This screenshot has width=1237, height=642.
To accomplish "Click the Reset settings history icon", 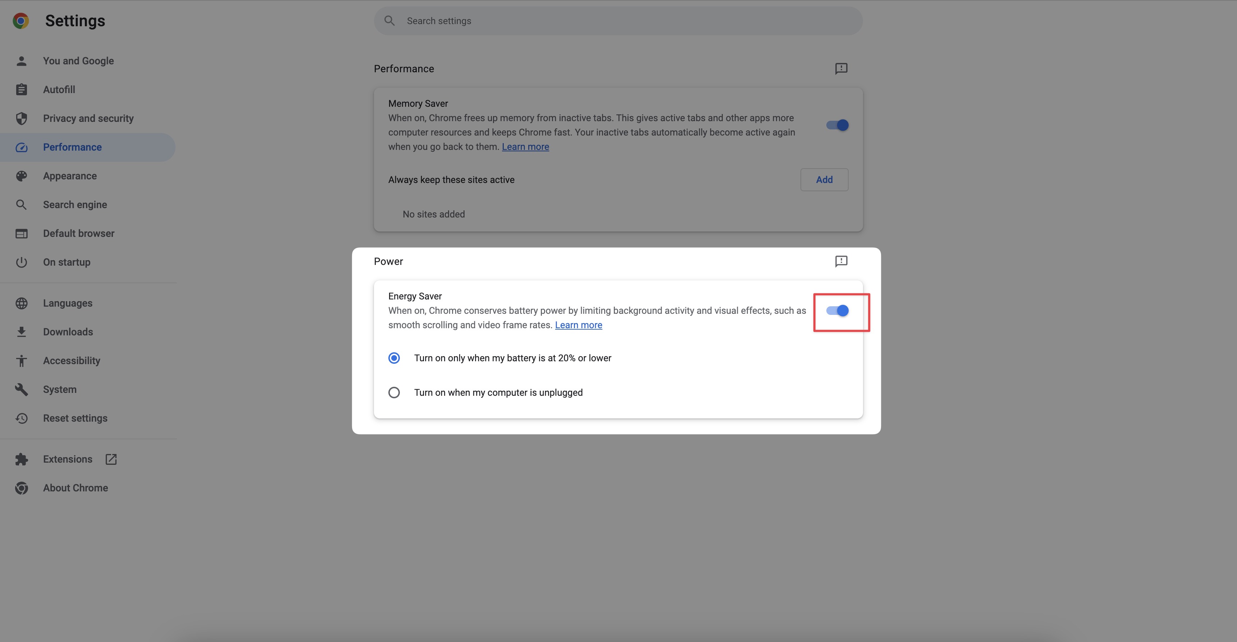I will 21,419.
